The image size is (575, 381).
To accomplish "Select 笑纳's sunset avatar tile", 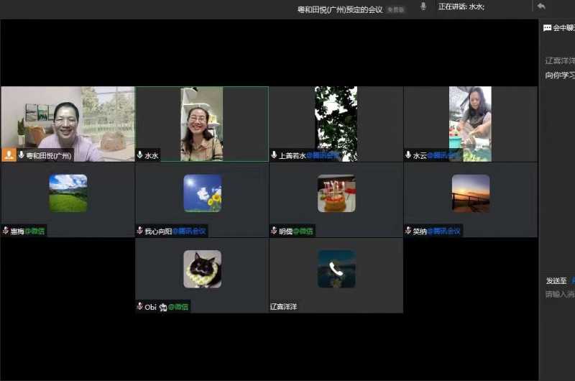I will (x=471, y=193).
